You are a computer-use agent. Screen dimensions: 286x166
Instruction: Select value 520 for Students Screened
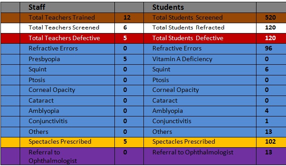point(271,18)
